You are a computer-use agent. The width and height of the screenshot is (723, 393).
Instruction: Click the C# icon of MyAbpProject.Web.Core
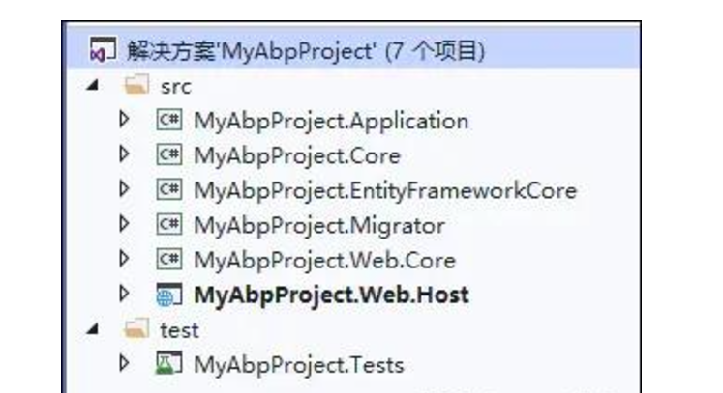[x=169, y=260]
